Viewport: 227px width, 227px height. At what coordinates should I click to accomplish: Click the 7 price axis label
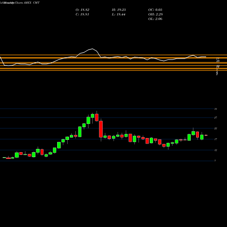[x=215, y=161]
